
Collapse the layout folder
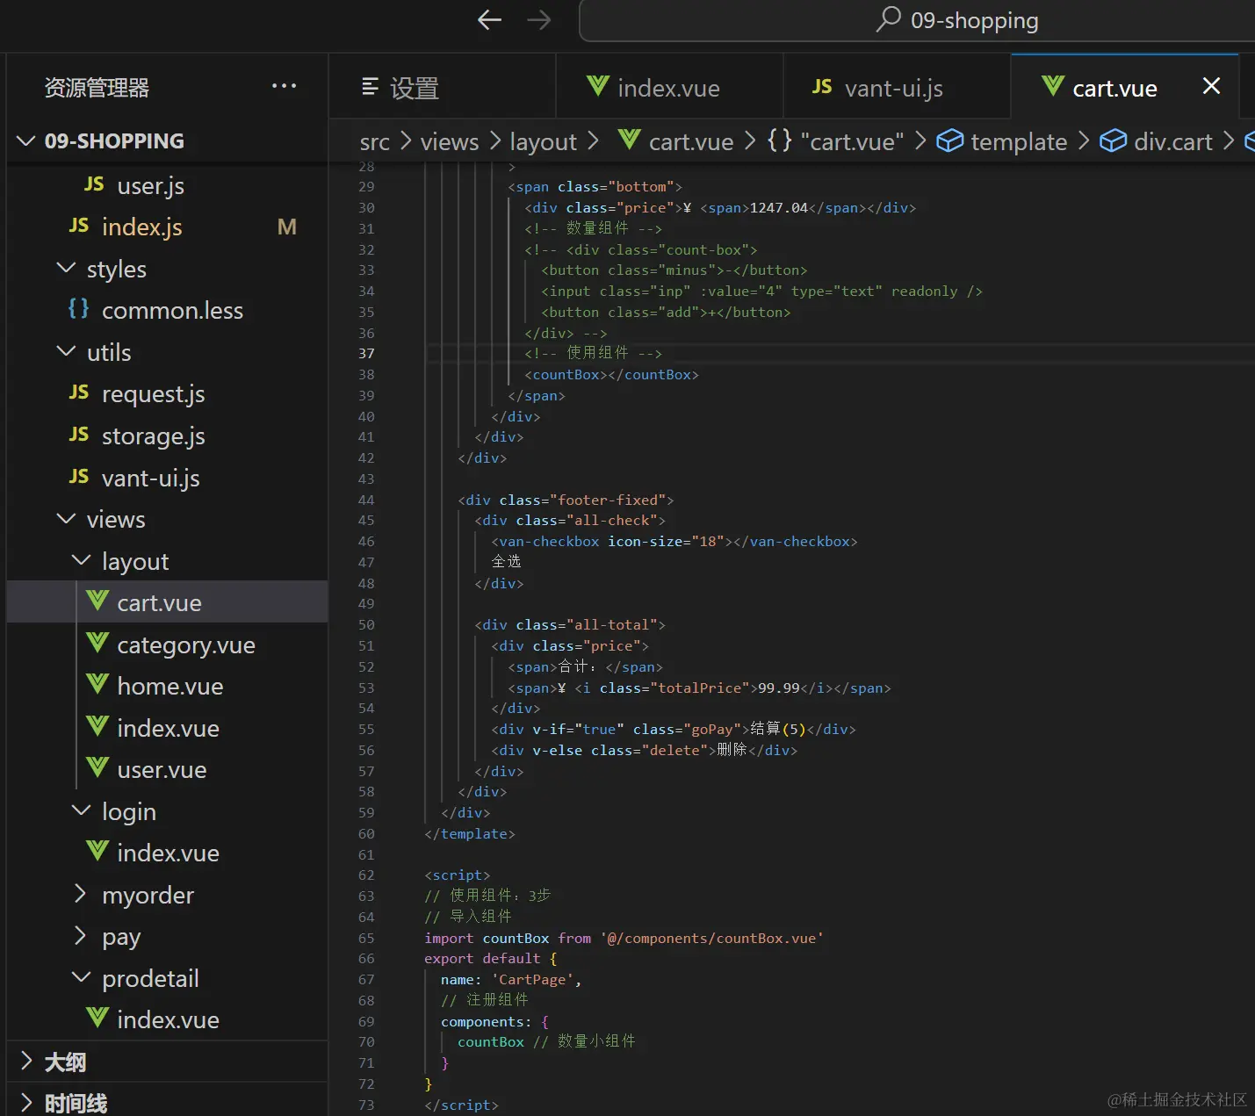point(81,560)
